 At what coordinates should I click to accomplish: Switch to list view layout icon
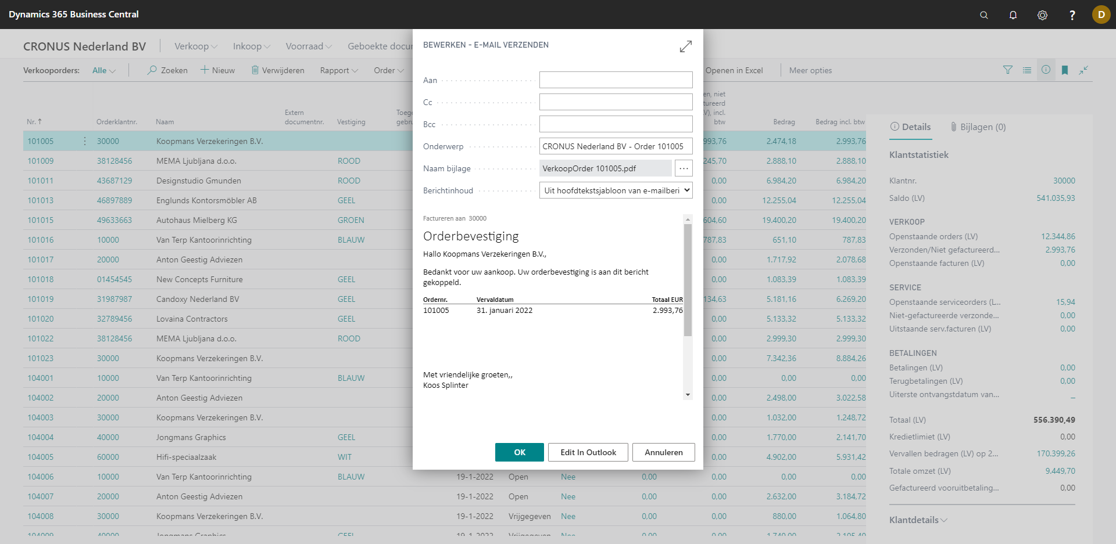click(x=1027, y=70)
